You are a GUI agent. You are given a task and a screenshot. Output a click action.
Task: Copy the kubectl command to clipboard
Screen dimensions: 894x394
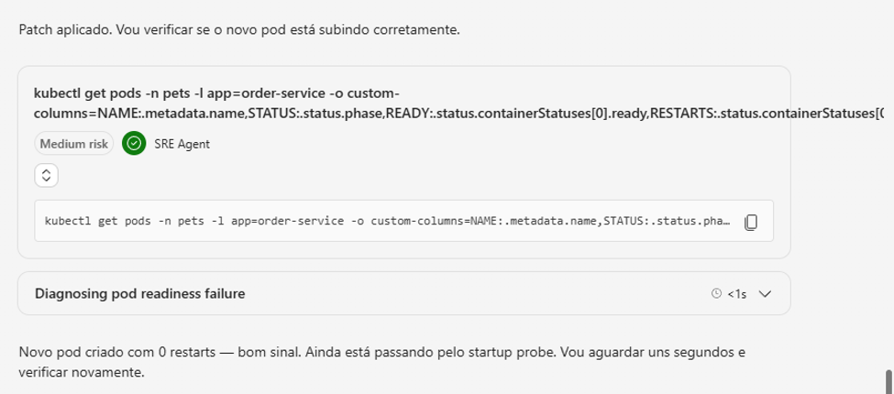(751, 222)
